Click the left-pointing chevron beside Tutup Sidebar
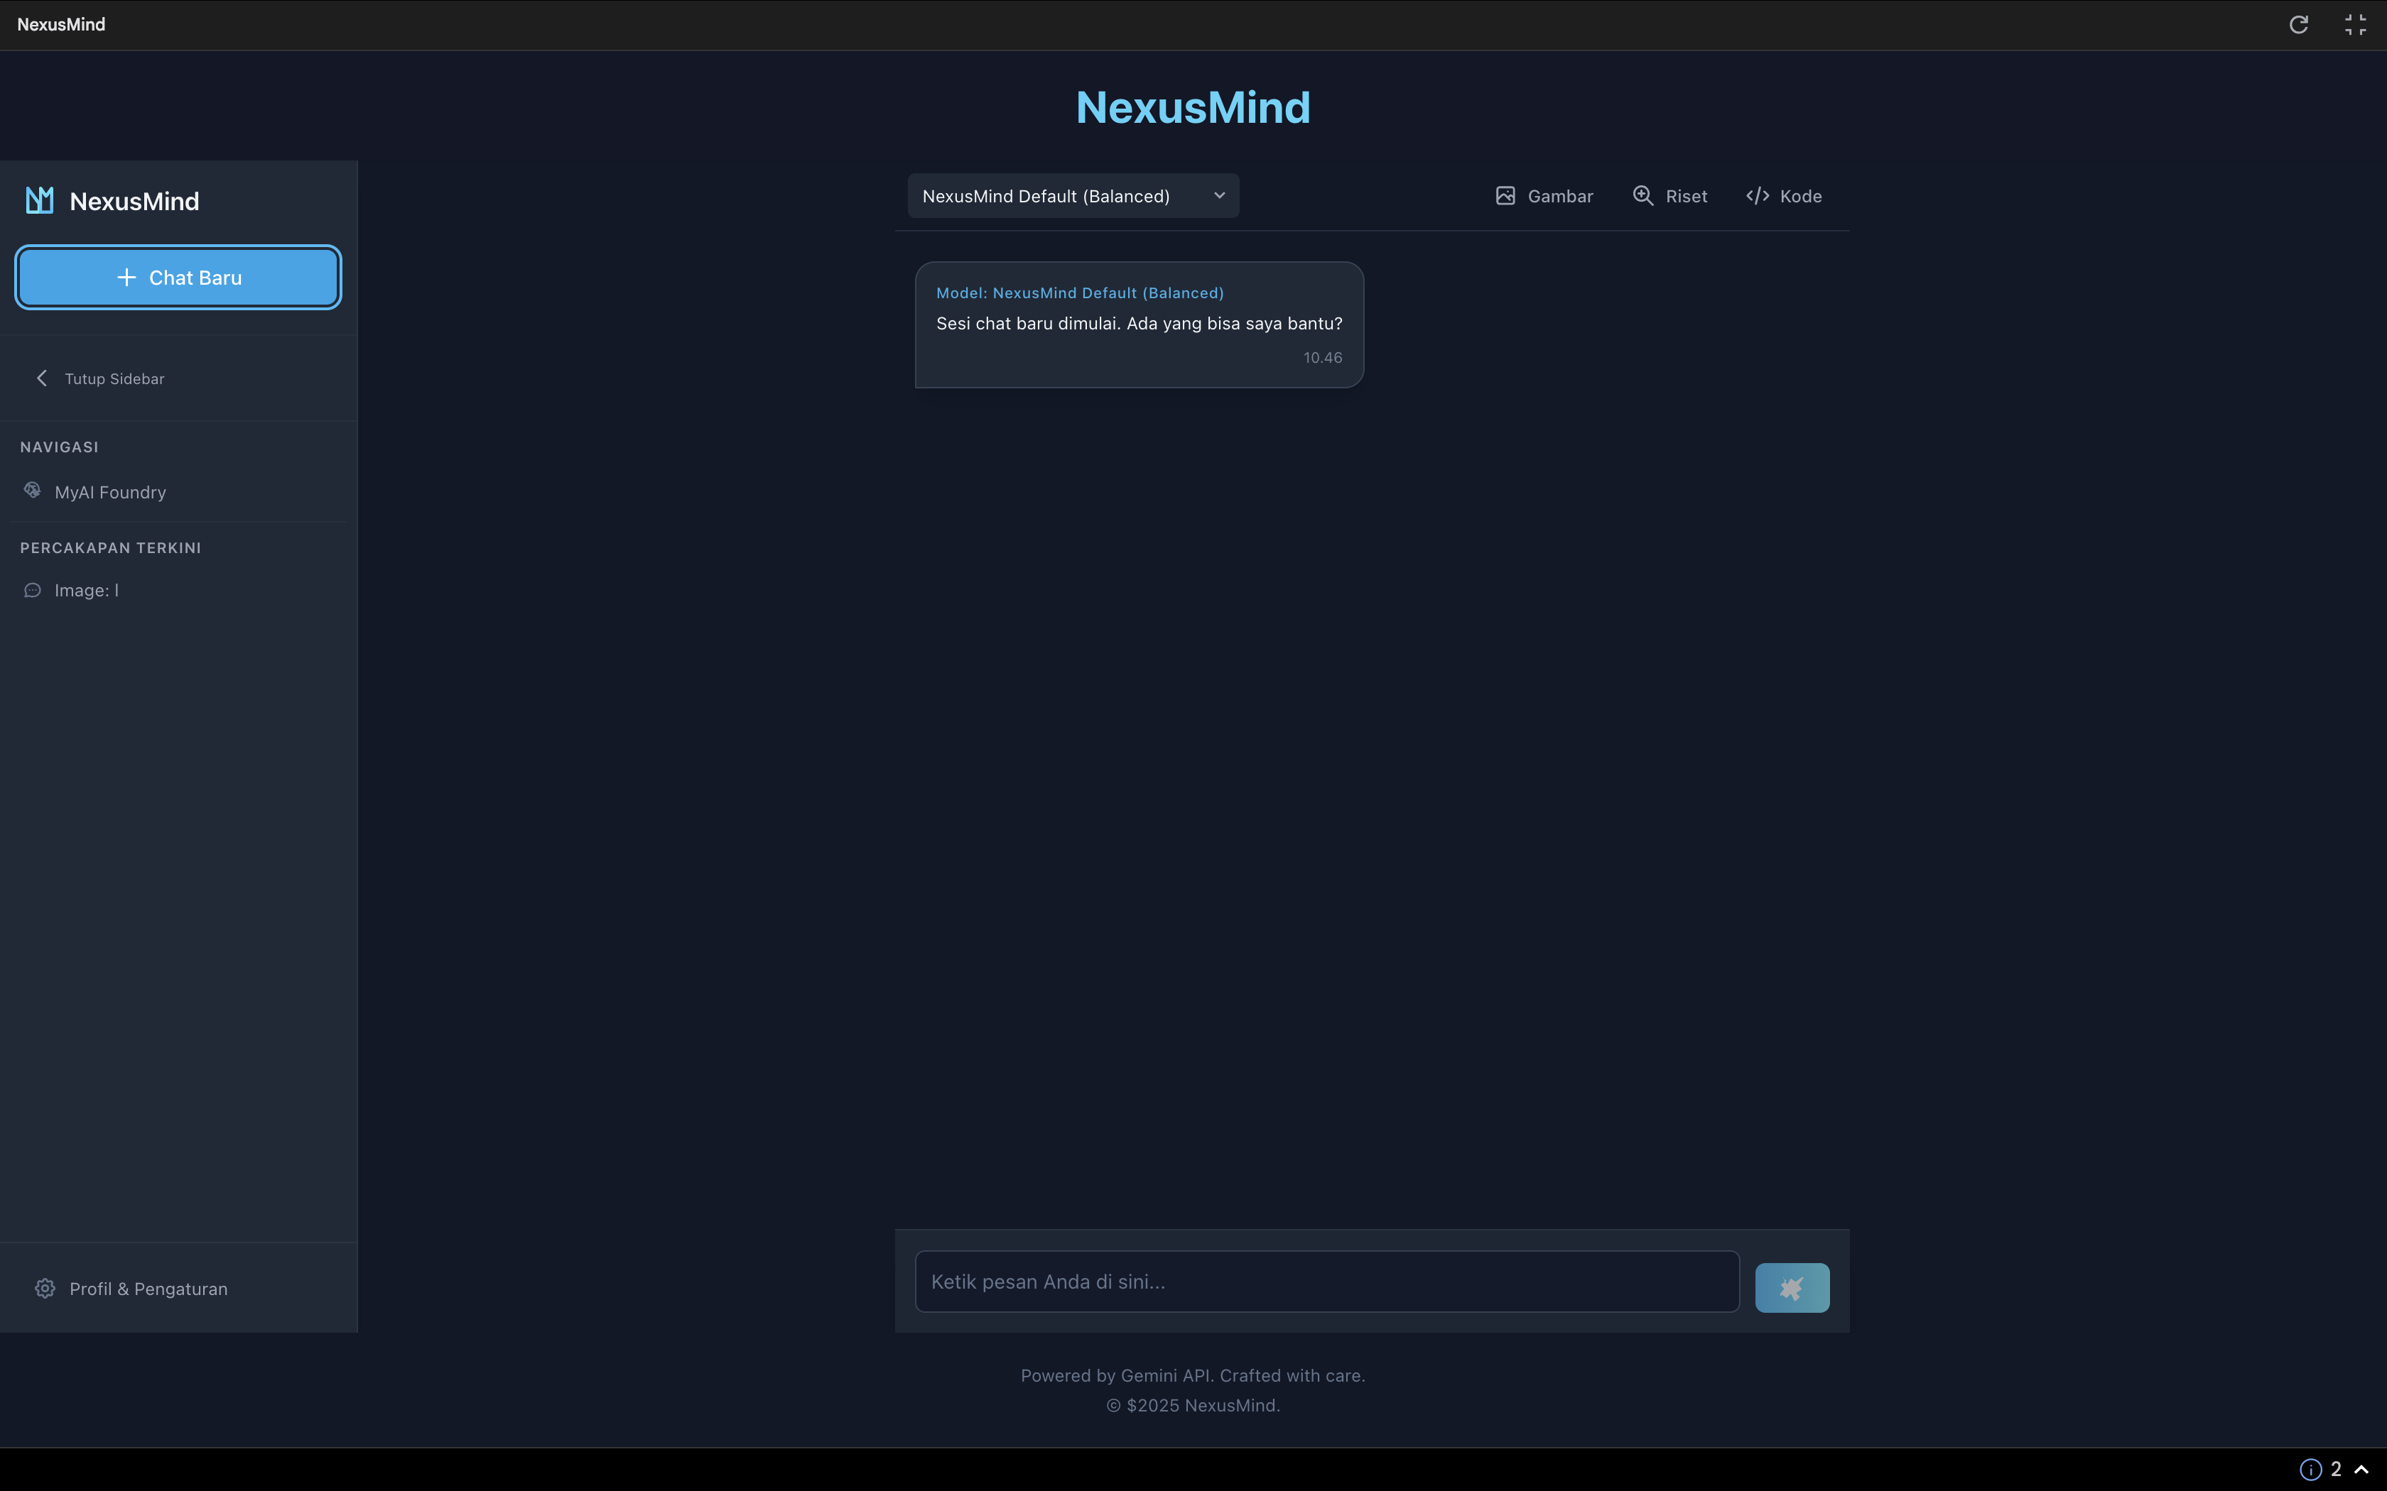This screenshot has height=1491, width=2387. [41, 378]
